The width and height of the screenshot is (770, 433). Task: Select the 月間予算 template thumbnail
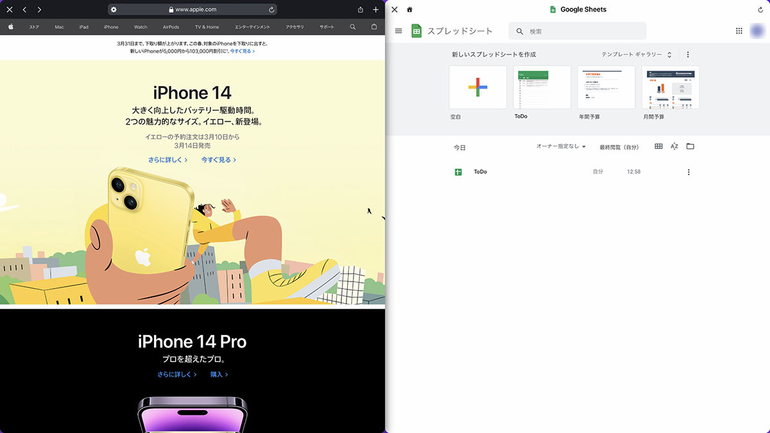click(671, 87)
